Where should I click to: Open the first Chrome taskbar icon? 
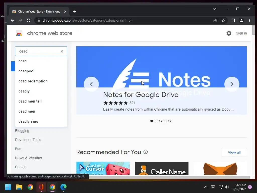(x=30, y=187)
